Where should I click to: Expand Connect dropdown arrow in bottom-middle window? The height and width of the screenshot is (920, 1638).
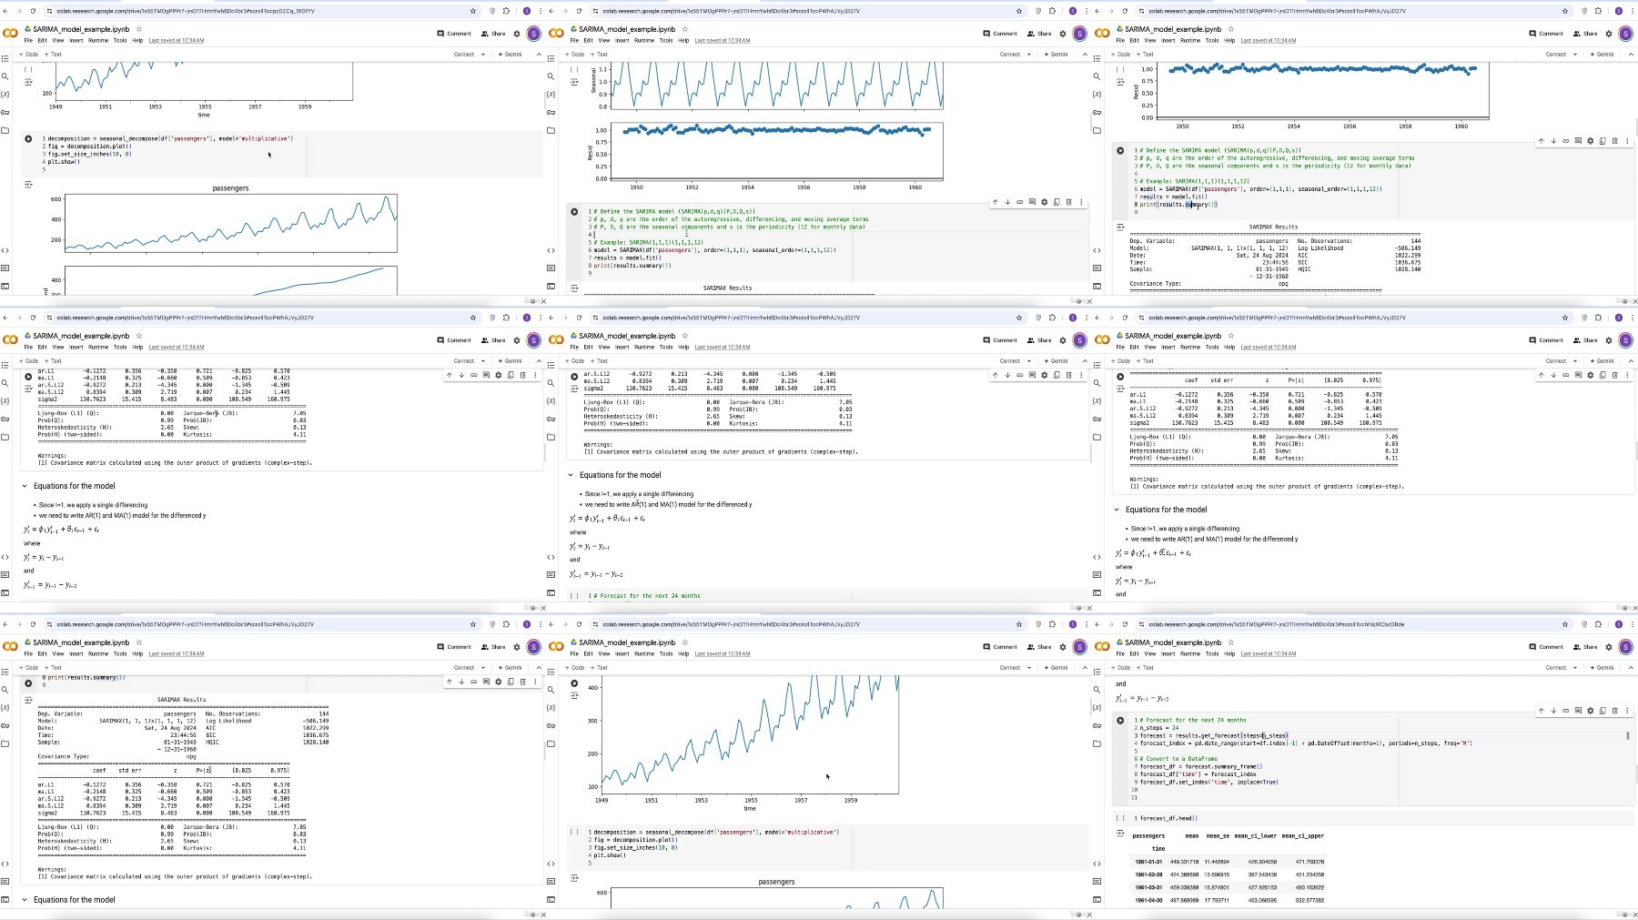(x=1029, y=668)
